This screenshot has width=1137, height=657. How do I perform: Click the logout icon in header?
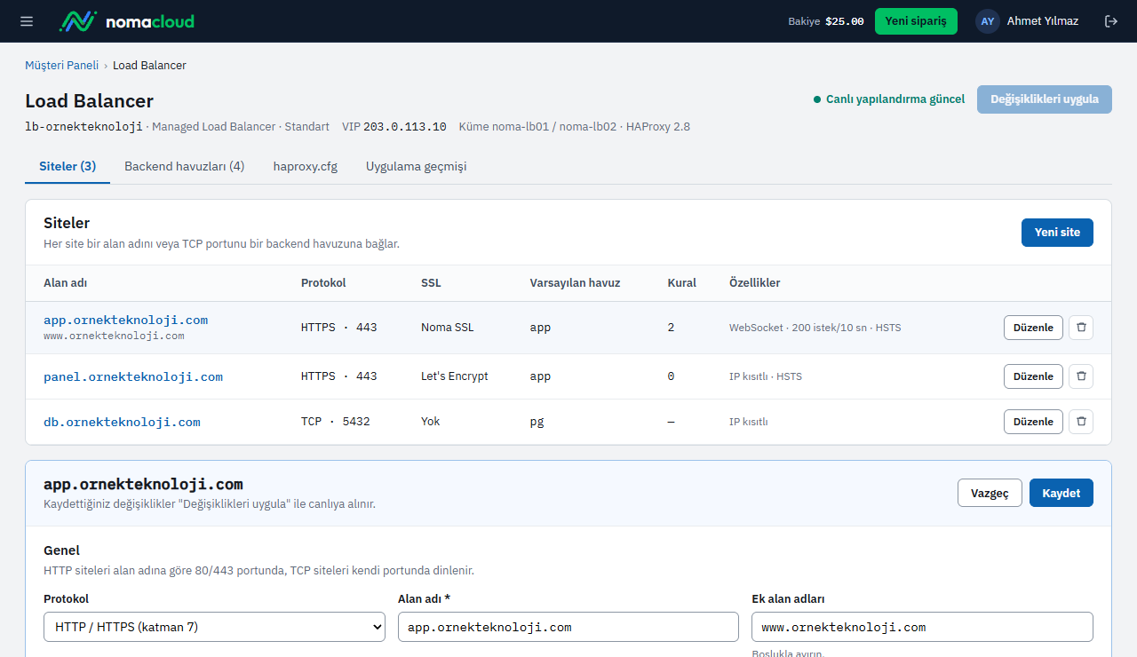[1110, 21]
